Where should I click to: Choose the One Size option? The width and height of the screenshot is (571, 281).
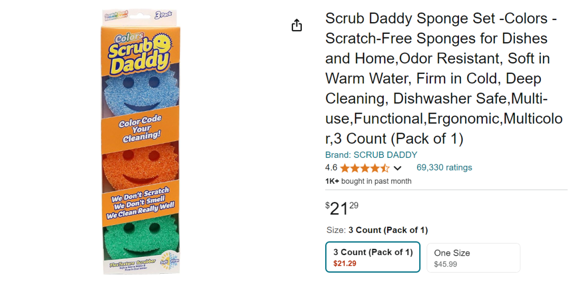click(x=473, y=257)
